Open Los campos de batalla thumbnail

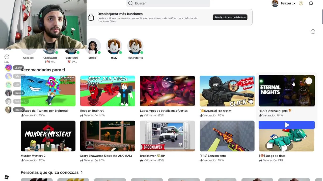coord(167,91)
